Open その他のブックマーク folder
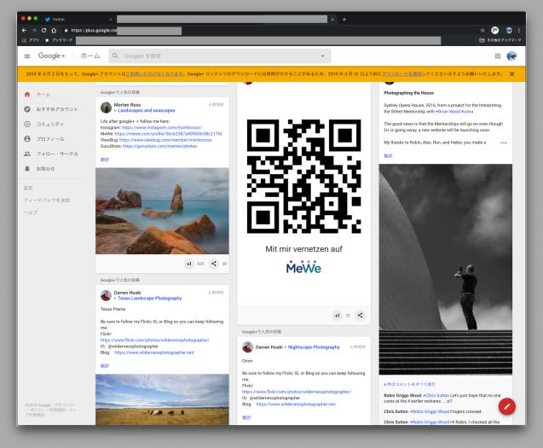 [500, 40]
